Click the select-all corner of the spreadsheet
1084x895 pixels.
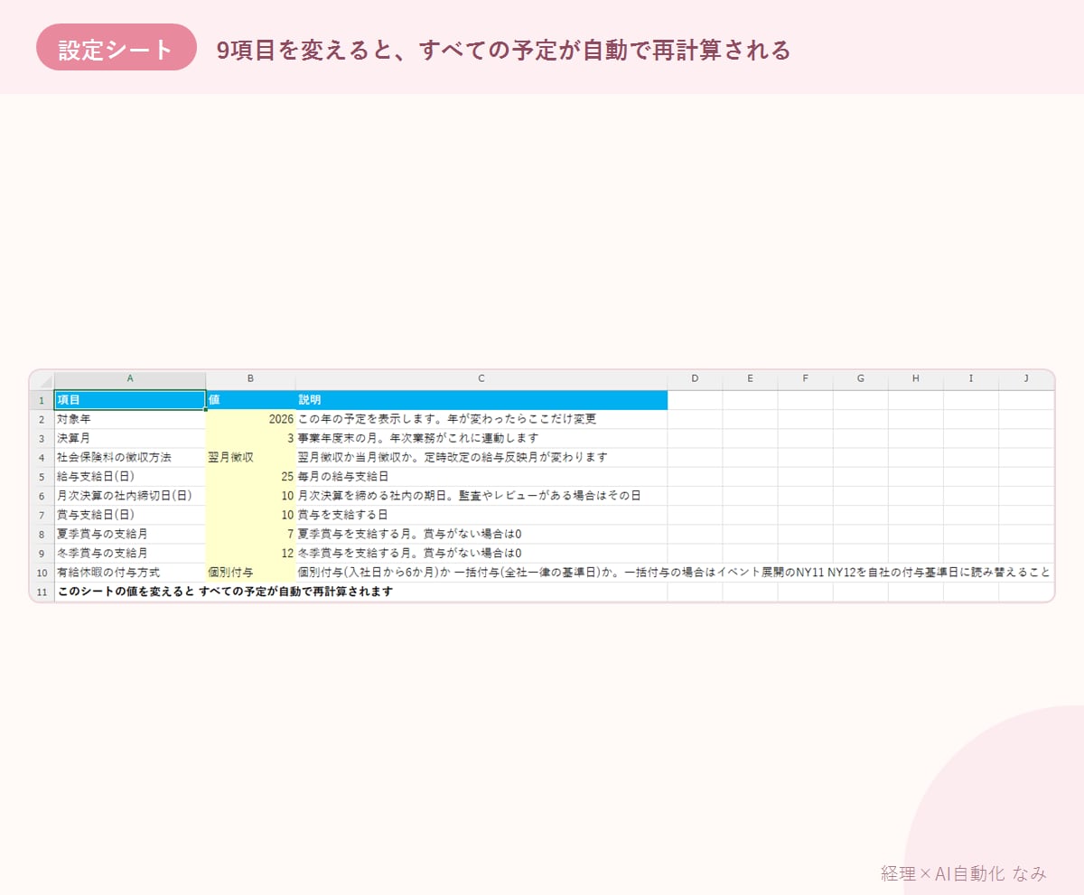(42, 378)
